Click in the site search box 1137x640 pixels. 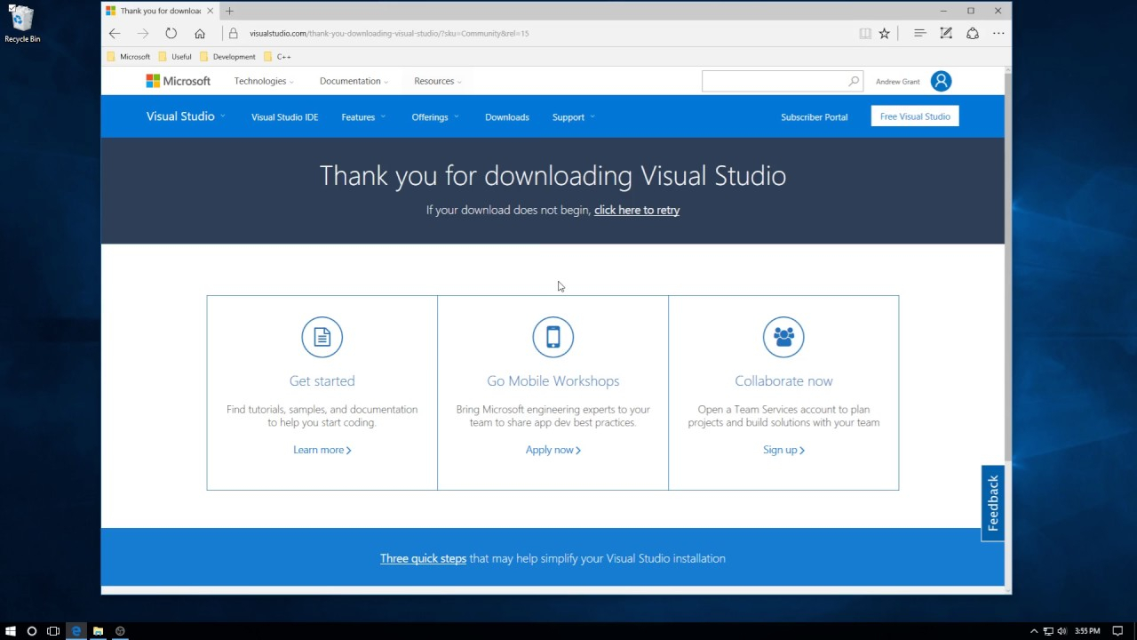774,81
